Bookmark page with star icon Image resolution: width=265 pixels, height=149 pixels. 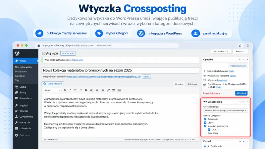[240, 45]
